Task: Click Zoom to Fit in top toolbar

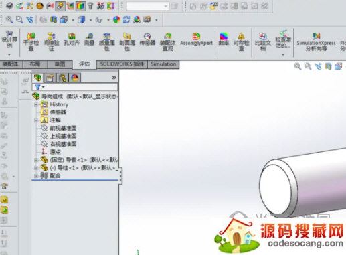Action: click(x=9, y=20)
